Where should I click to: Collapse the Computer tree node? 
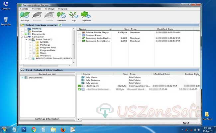[22, 37]
